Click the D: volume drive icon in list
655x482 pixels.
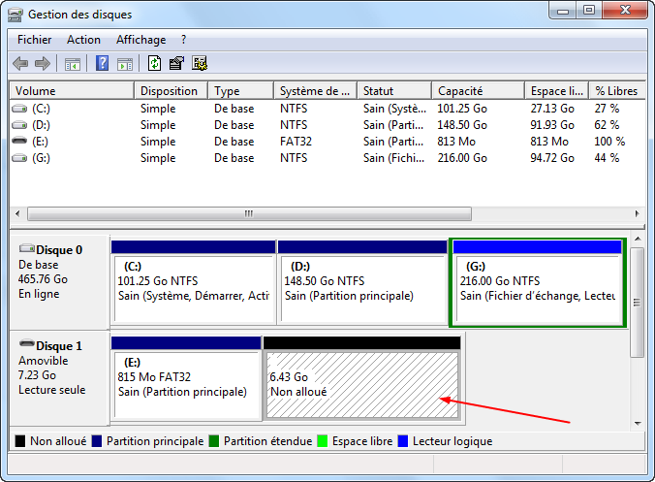[19, 125]
